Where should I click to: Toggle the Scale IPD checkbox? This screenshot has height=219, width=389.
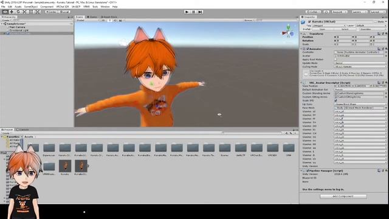pyautogui.click(x=336, y=100)
